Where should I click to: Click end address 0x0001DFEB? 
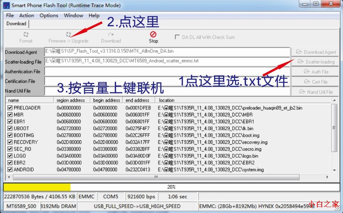click(138, 108)
